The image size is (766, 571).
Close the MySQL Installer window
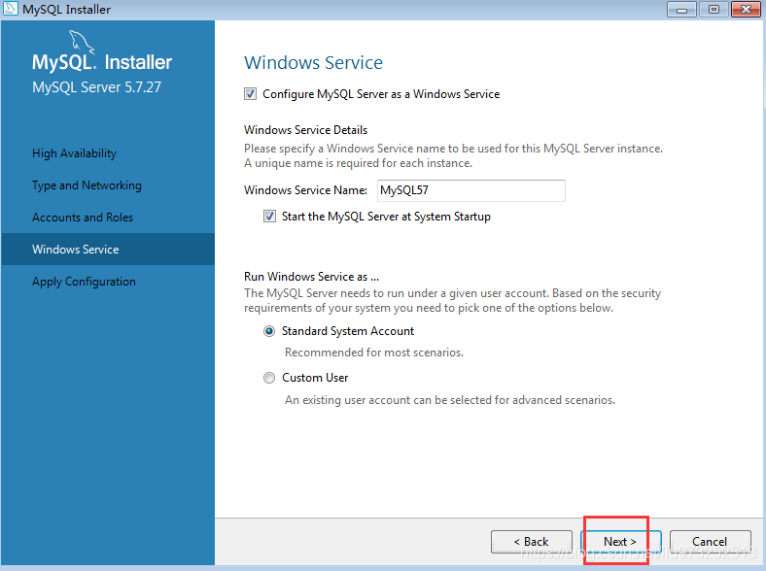pyautogui.click(x=746, y=10)
